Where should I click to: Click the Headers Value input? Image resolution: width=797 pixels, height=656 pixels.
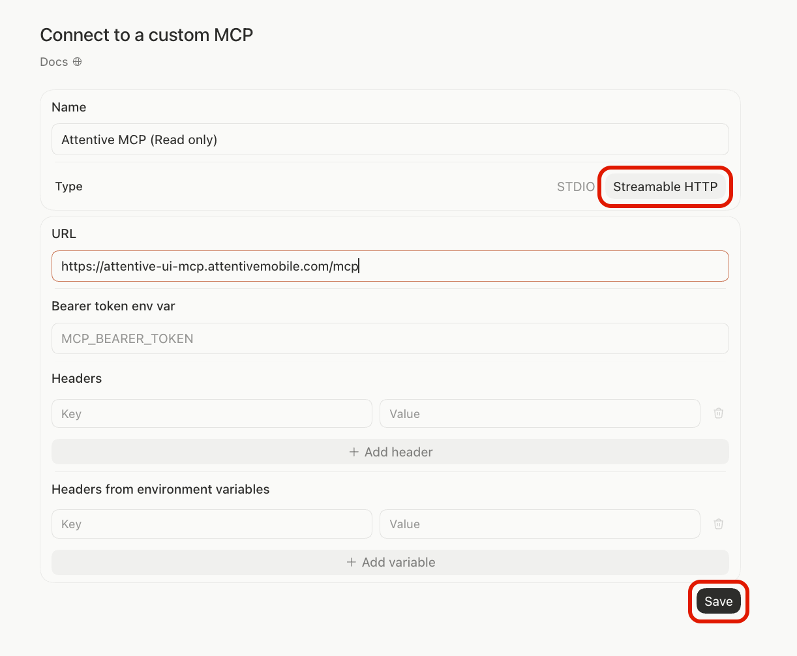point(540,413)
